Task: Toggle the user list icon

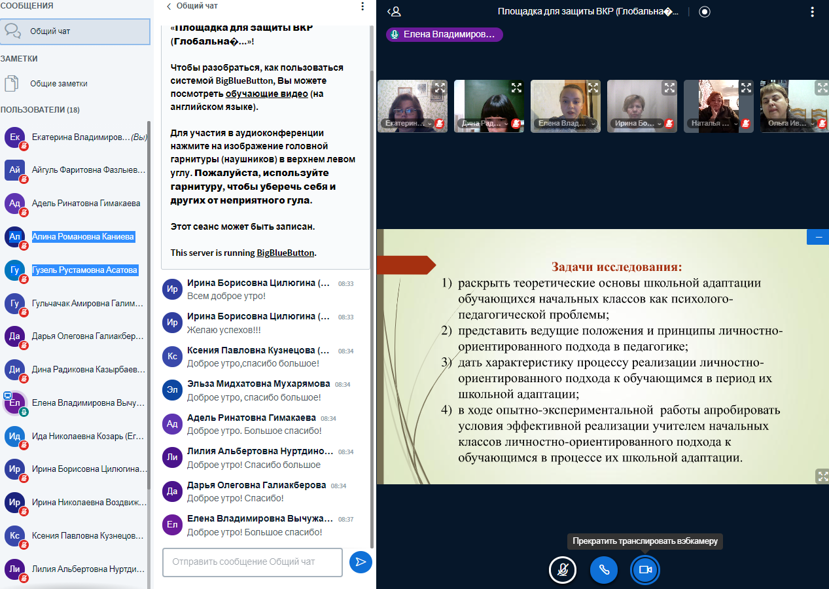Action: [394, 11]
